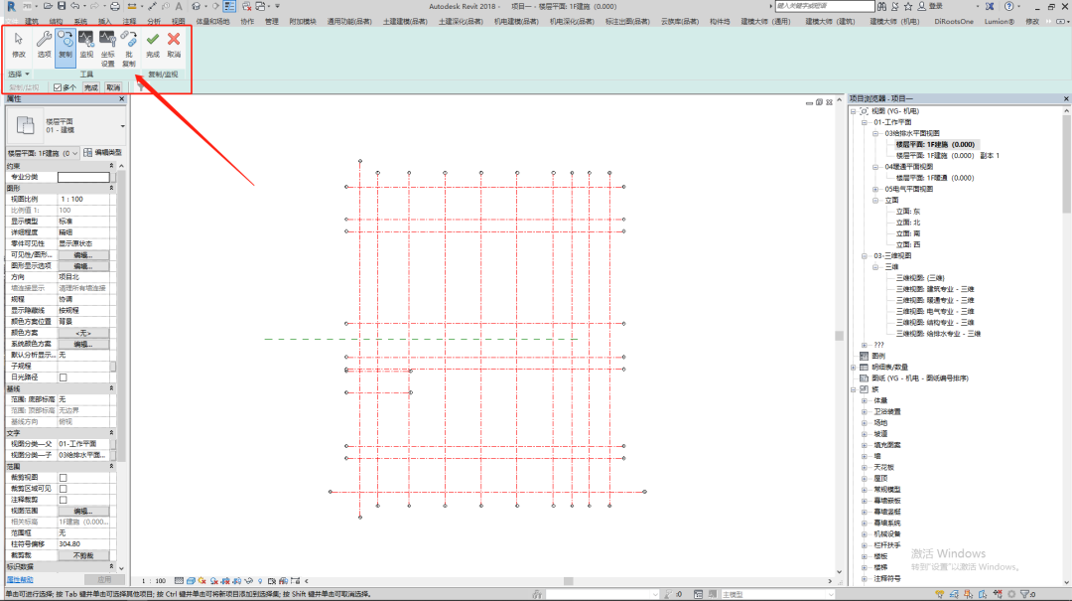The height and width of the screenshot is (601, 1072).
Task: Toggle the 裁剪区域可见 checkbox
Action: pos(63,489)
